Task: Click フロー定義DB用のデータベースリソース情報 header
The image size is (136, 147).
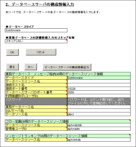Action: pyautogui.click(x=68, y=122)
